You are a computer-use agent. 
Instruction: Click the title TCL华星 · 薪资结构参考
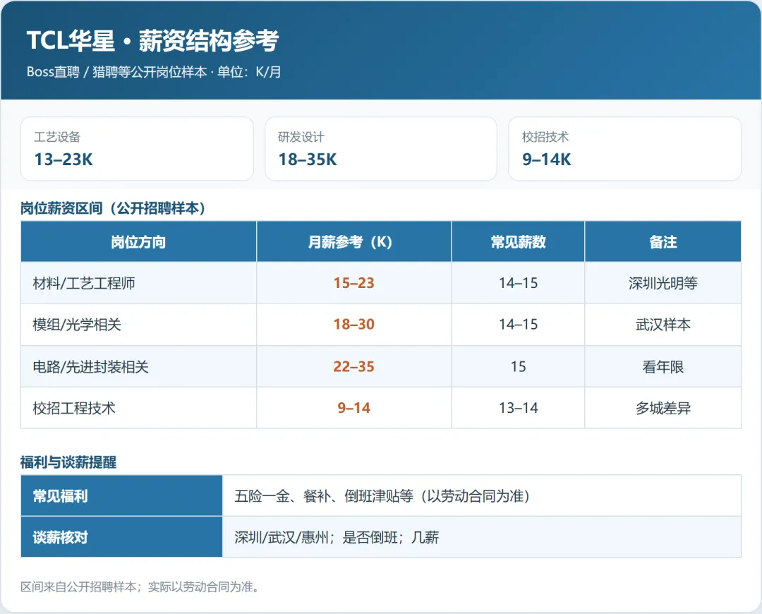(x=152, y=40)
